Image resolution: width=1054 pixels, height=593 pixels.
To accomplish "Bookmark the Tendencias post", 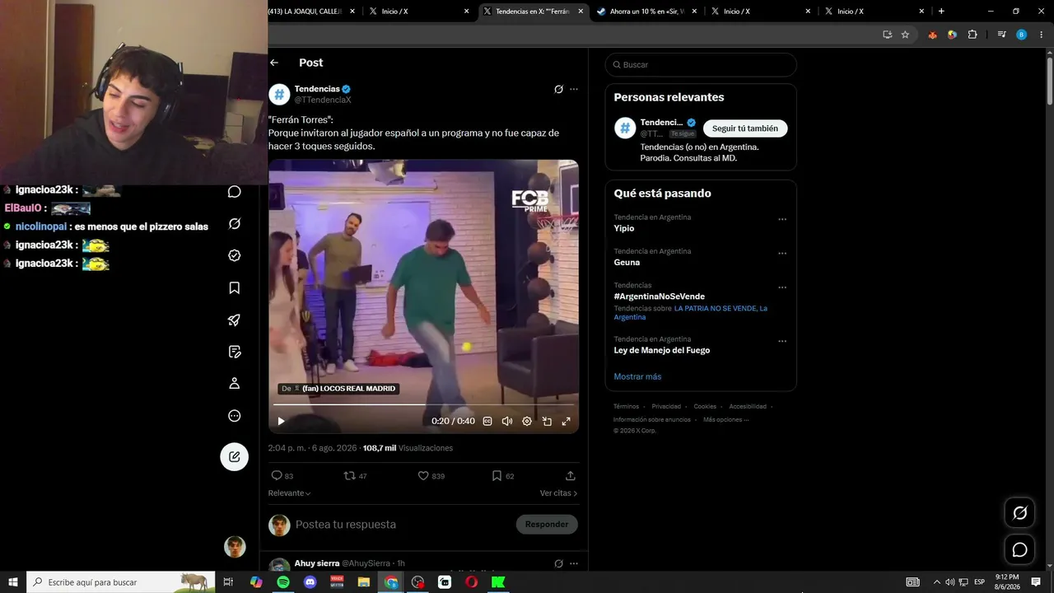I will click(497, 475).
